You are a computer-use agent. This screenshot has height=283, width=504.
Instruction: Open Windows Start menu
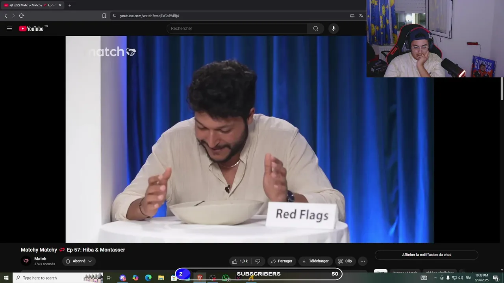click(6, 278)
